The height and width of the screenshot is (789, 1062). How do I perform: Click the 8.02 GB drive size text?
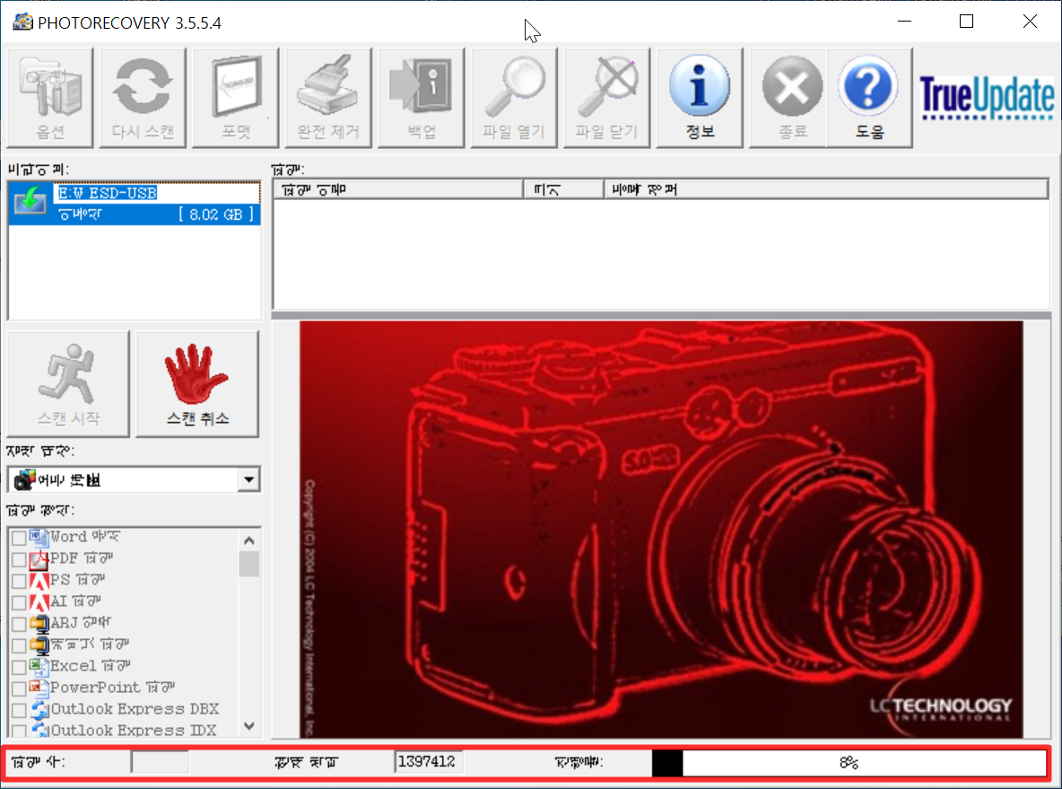tap(216, 215)
